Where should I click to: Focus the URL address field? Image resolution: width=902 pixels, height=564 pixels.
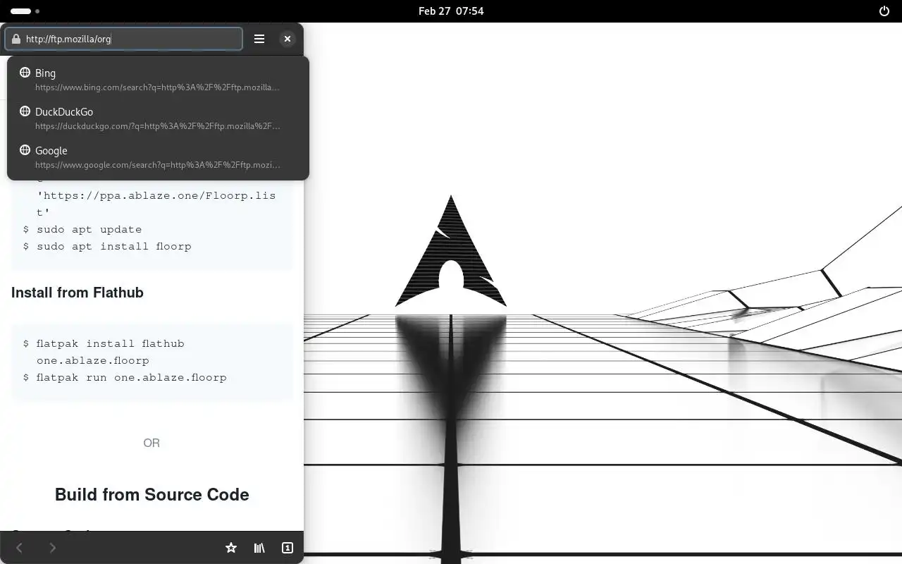124,39
